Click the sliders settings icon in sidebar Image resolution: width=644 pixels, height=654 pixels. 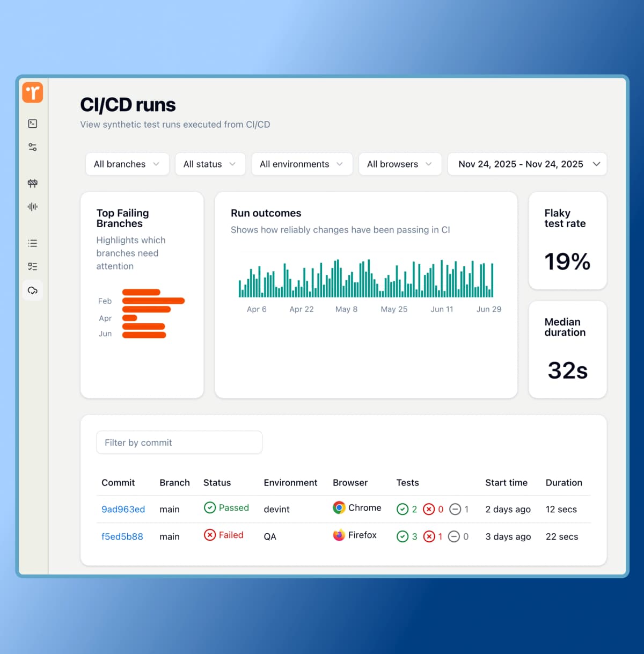[x=33, y=147]
